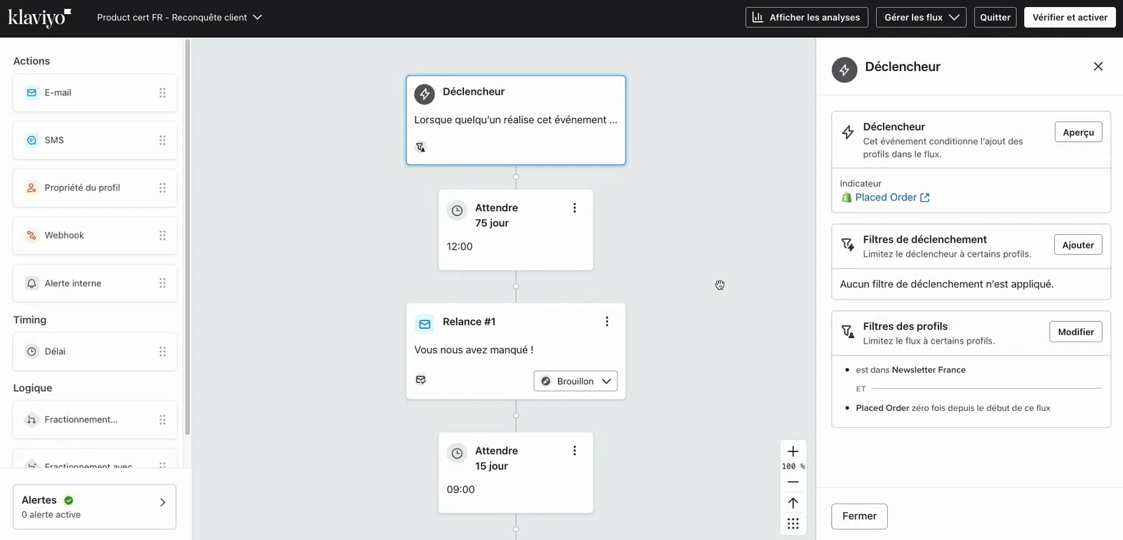Screen dimensions: 1123x540
Task: Click the small mail icon under Relance #1
Action: coord(420,379)
